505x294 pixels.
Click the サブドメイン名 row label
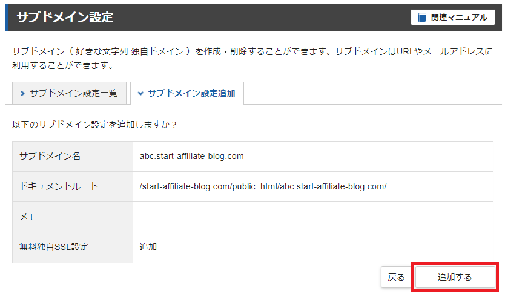pyautogui.click(x=50, y=156)
